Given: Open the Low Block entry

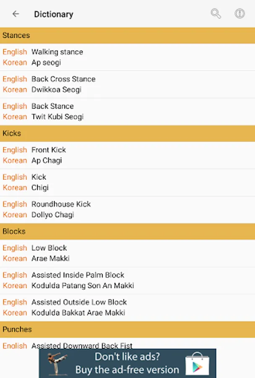Looking at the screenshot, I should click(127, 253).
